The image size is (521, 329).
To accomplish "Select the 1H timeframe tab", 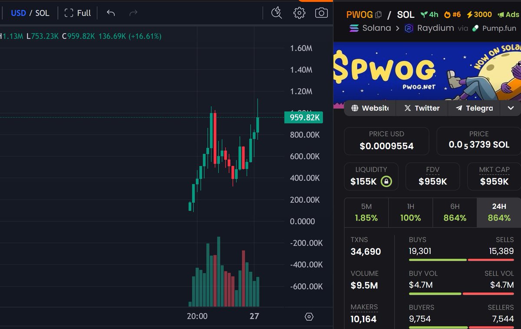I will [x=411, y=213].
